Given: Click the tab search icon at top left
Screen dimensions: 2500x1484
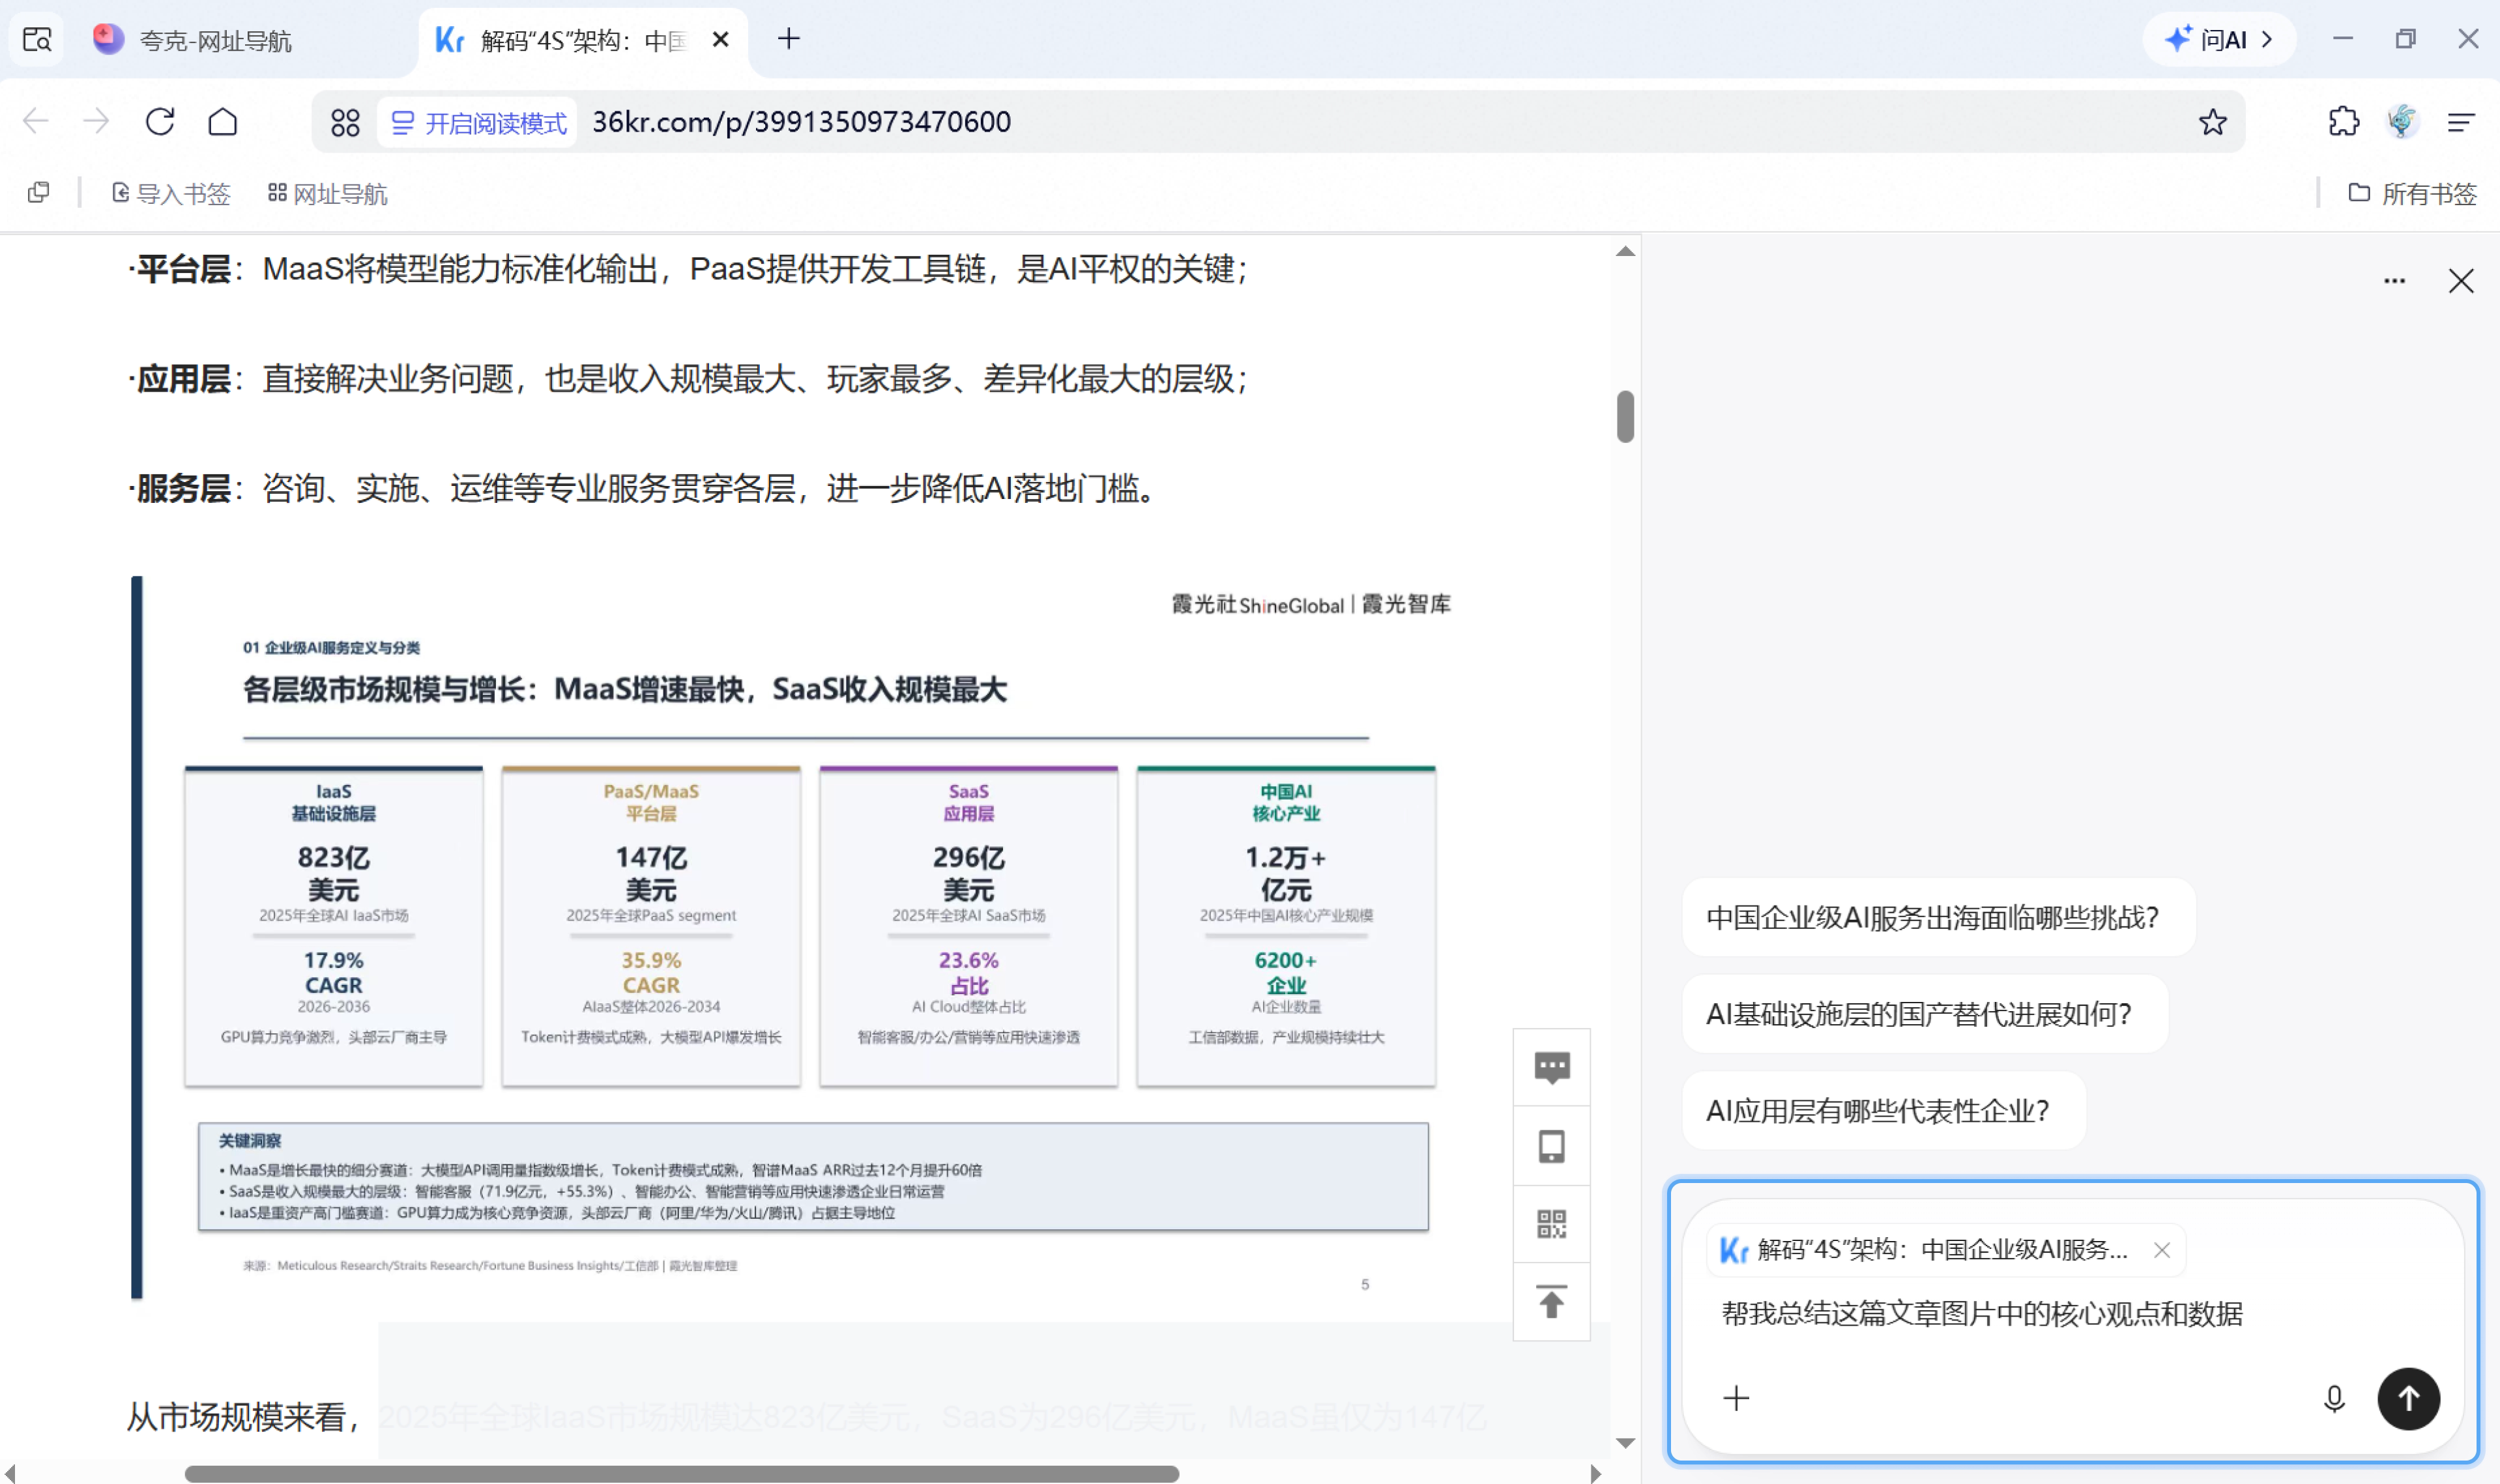Looking at the screenshot, I should tap(37, 39).
